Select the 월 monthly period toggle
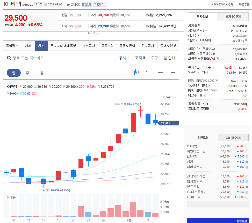Screen dimensions: 252x223 (42, 73)
